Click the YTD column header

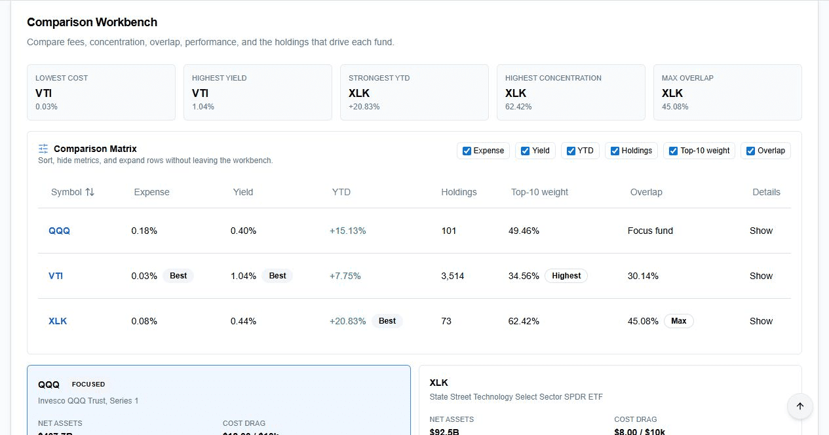(x=341, y=192)
